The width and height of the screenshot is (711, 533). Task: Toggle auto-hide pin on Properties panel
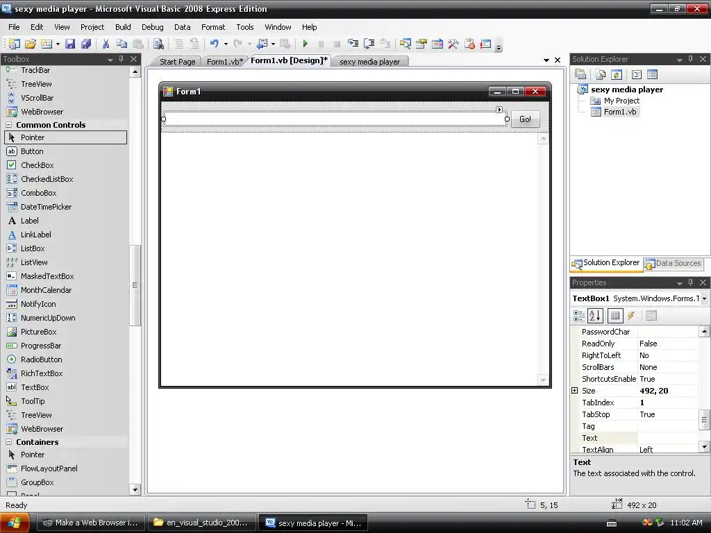coord(691,282)
